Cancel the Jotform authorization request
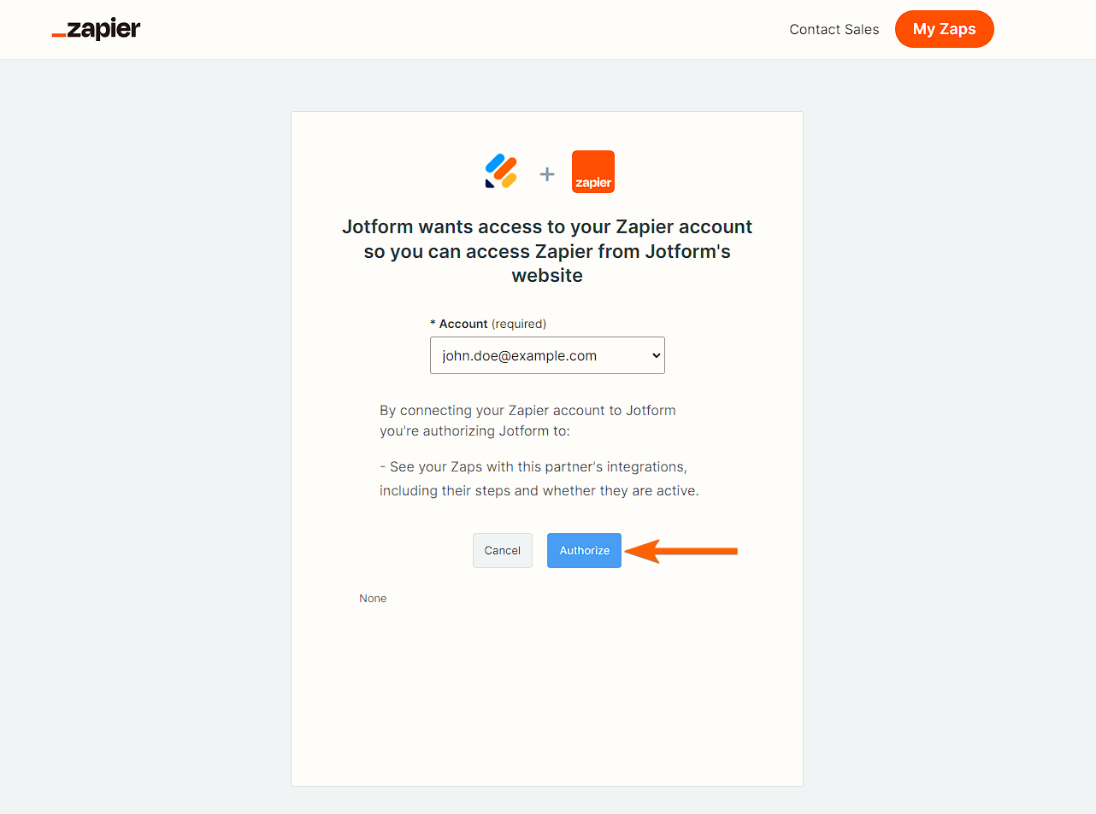This screenshot has width=1096, height=814. (x=503, y=551)
